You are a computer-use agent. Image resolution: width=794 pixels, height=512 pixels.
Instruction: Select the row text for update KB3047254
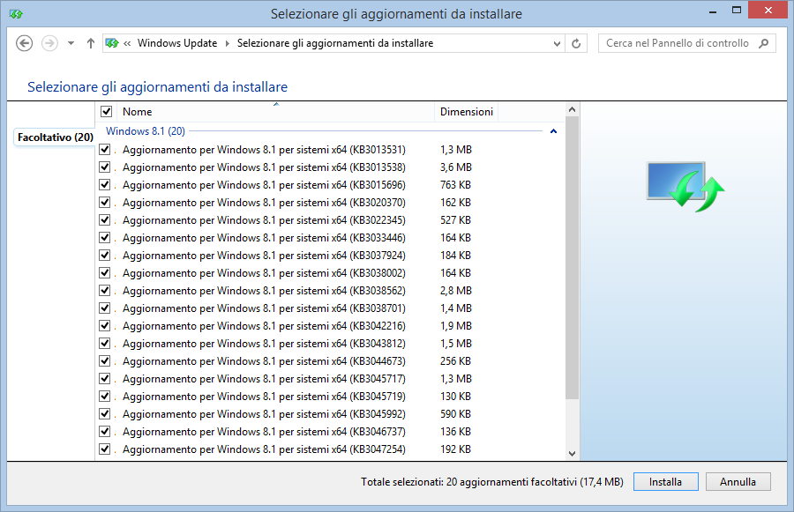click(264, 449)
